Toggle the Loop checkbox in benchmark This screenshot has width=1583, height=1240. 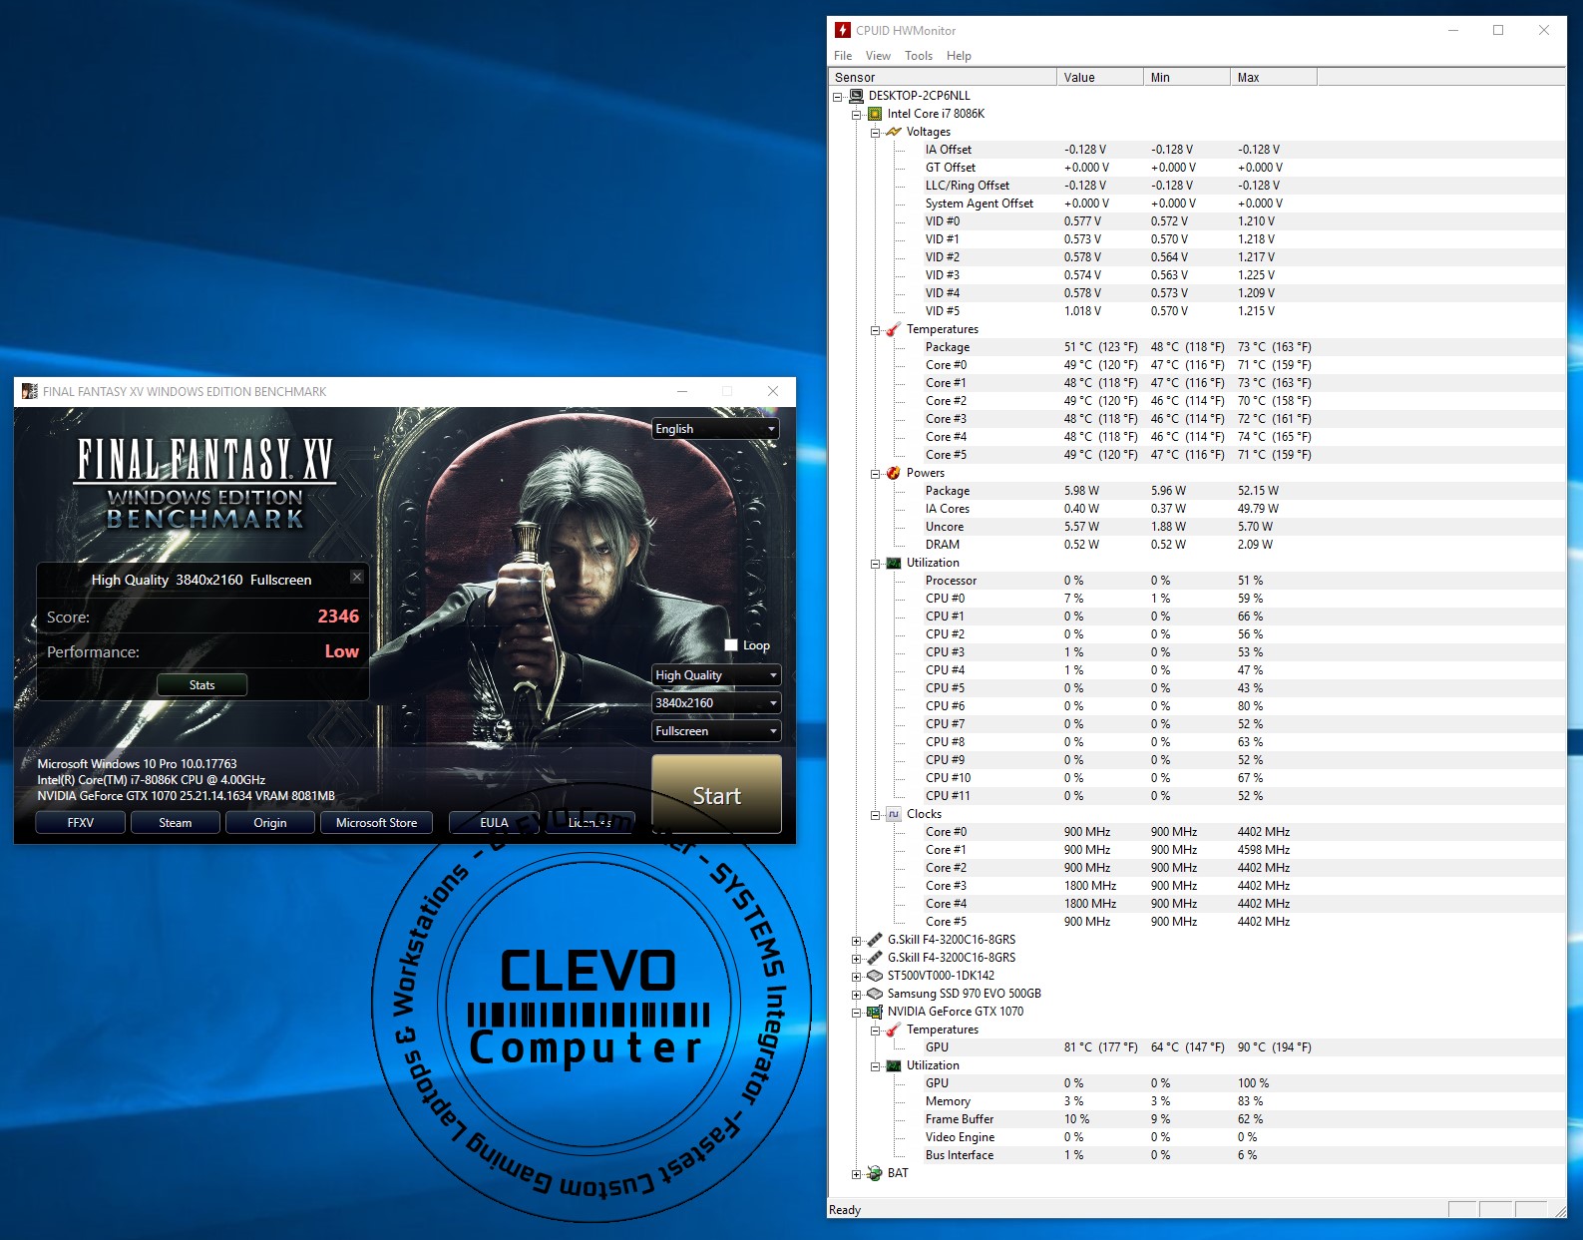[x=731, y=645]
